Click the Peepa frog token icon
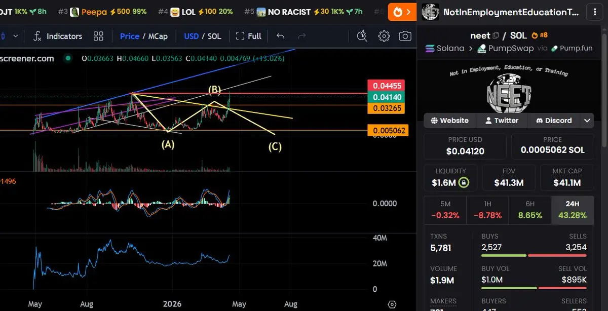Image resolution: width=608 pixels, height=311 pixels. pyautogui.click(x=74, y=12)
